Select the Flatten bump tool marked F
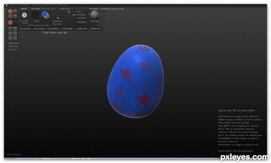This screenshot has width=271, height=163. [x=10, y=16]
